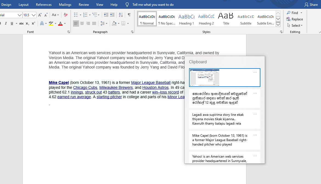Open the Layout tab
Screen dimensions: 321x184
pos(24,4)
